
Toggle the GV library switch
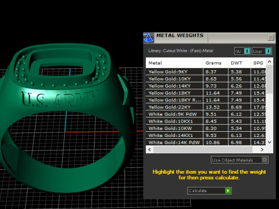tap(242, 51)
